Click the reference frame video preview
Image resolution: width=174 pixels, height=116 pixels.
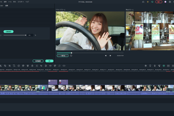[90, 31]
